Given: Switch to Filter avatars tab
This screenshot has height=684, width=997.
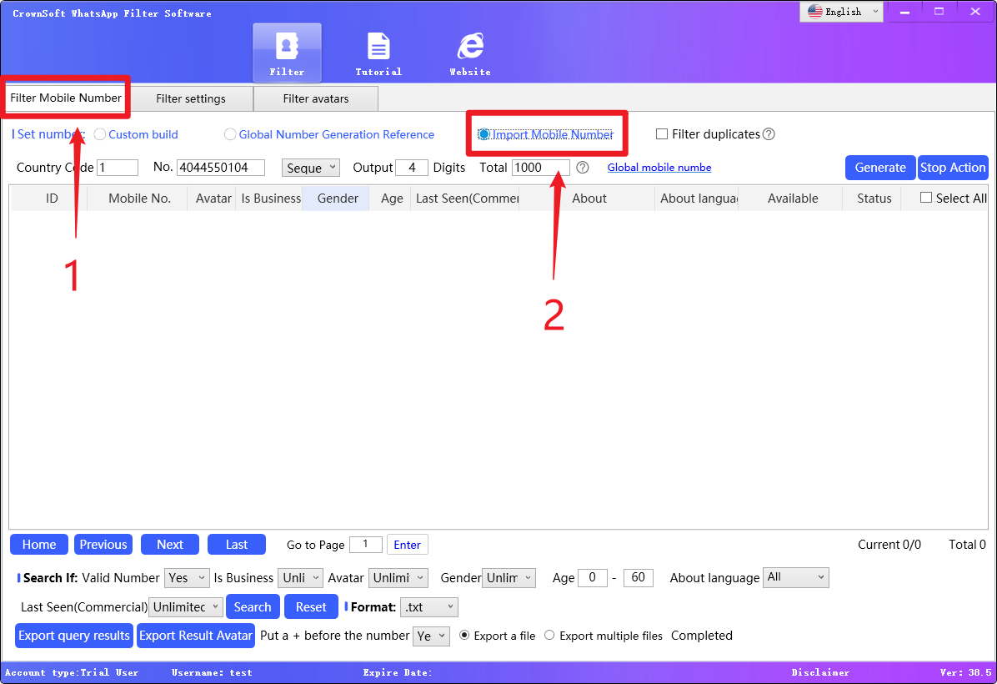Looking at the screenshot, I should pos(316,98).
